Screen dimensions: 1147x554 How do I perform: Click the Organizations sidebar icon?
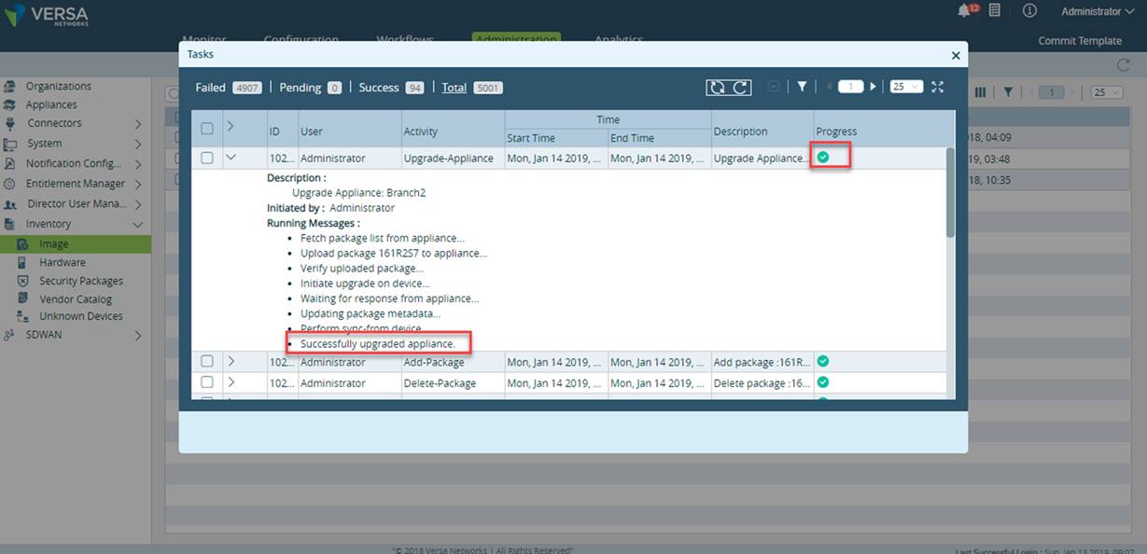[9, 86]
